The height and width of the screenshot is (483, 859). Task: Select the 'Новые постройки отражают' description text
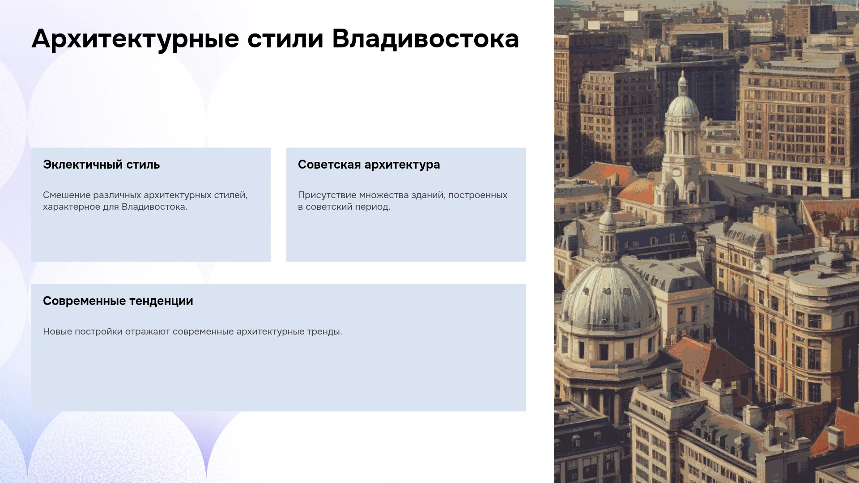pos(106,331)
